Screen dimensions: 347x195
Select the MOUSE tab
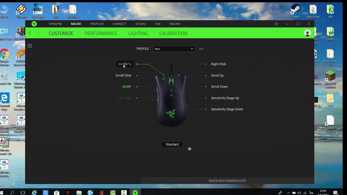coord(76,24)
